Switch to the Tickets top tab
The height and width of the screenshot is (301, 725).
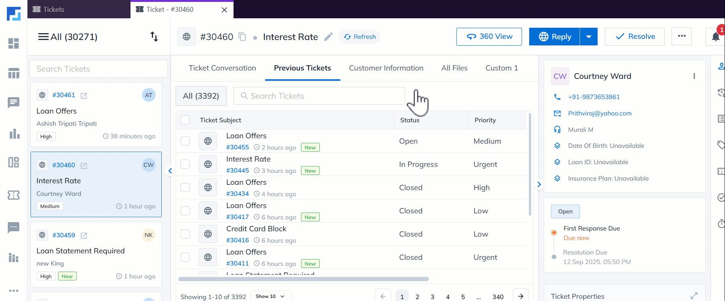[x=79, y=9]
